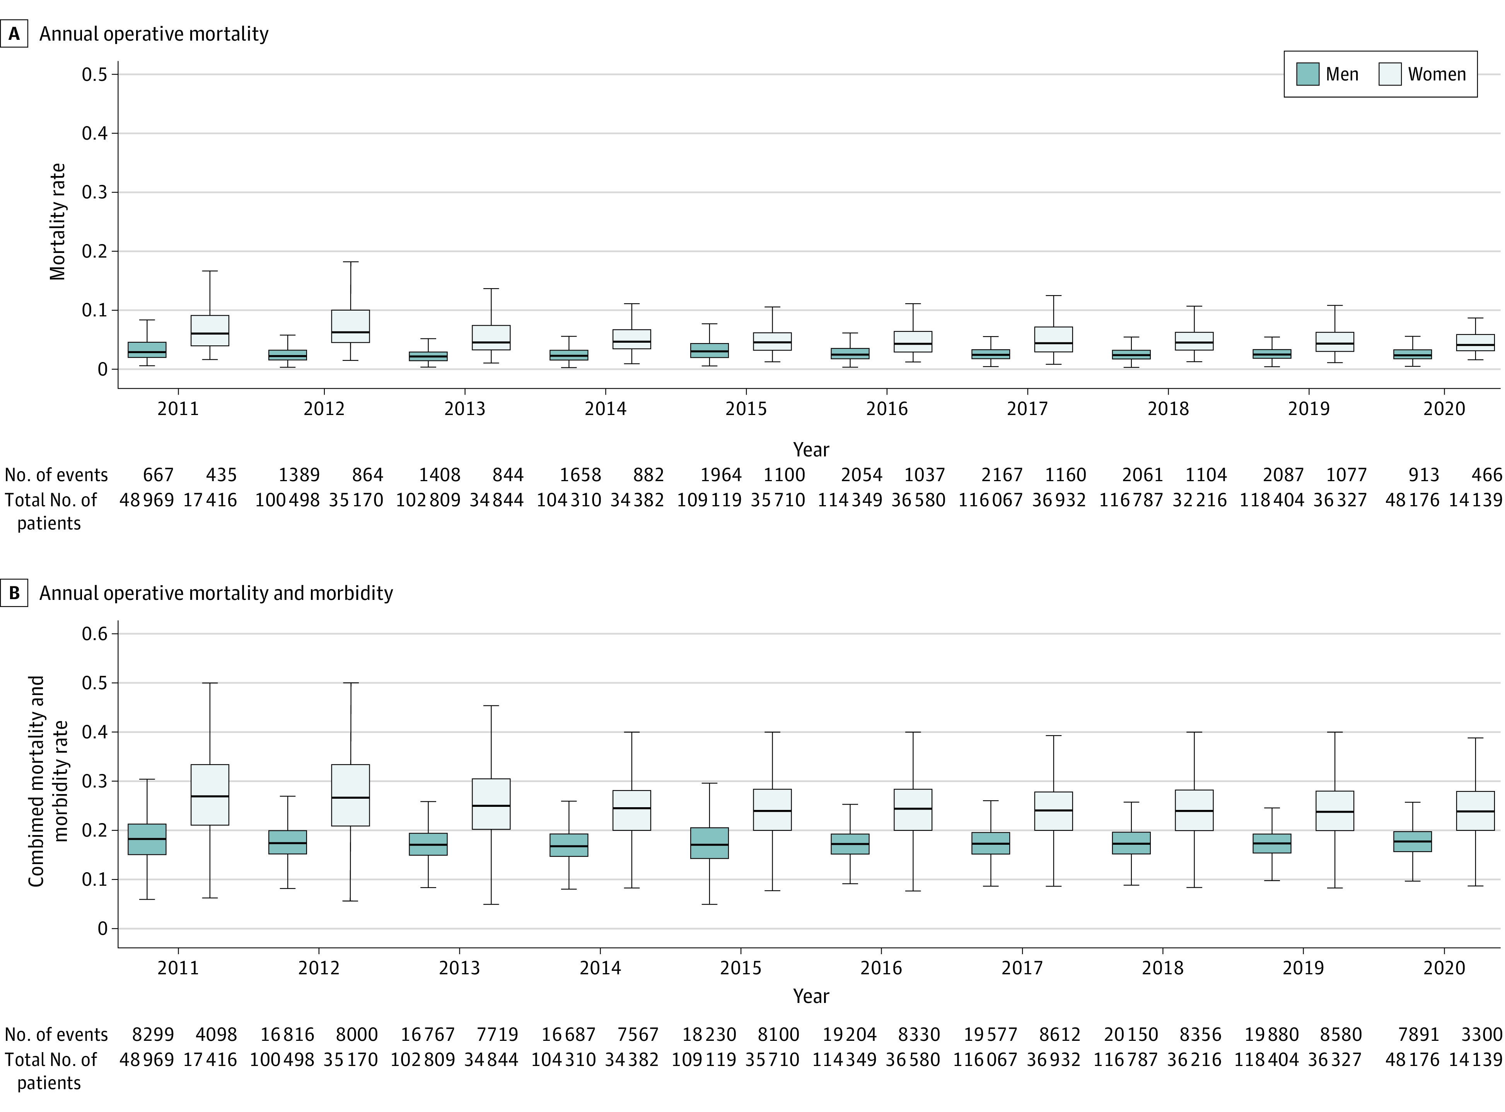1505x1112 pixels.
Task: Select the boxed panel letter A
Action: coord(14,34)
